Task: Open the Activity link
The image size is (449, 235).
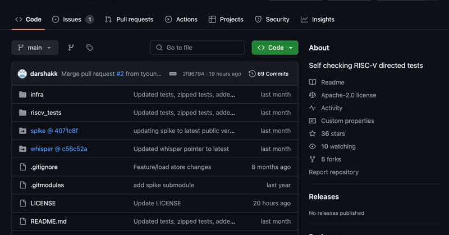Action: [332, 108]
